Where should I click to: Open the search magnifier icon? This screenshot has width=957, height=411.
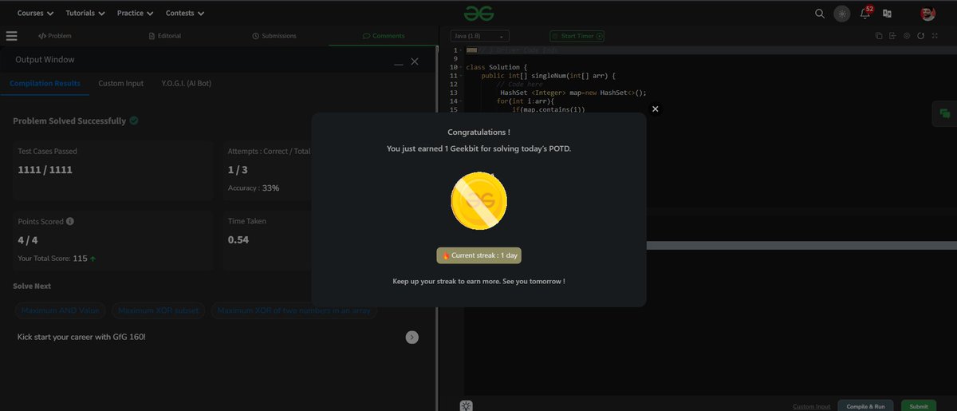(819, 14)
